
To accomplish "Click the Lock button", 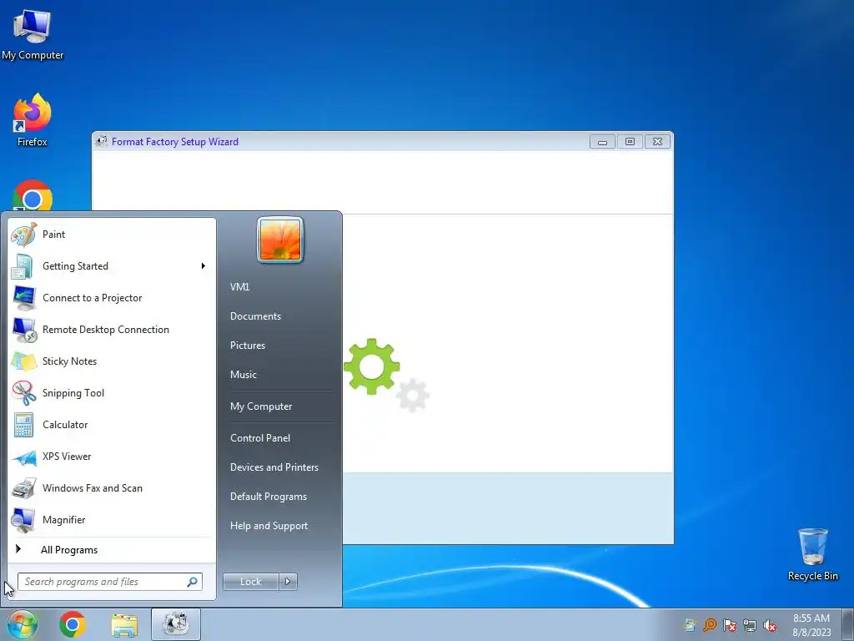I will click(251, 582).
